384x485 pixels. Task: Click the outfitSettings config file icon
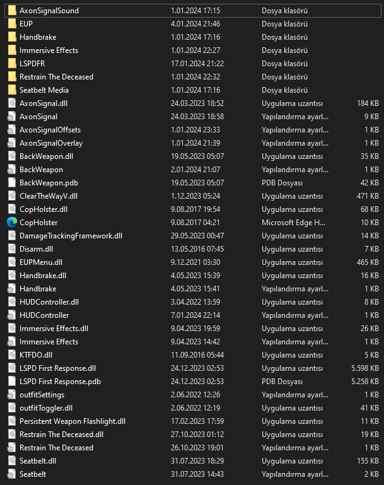tap(12, 395)
